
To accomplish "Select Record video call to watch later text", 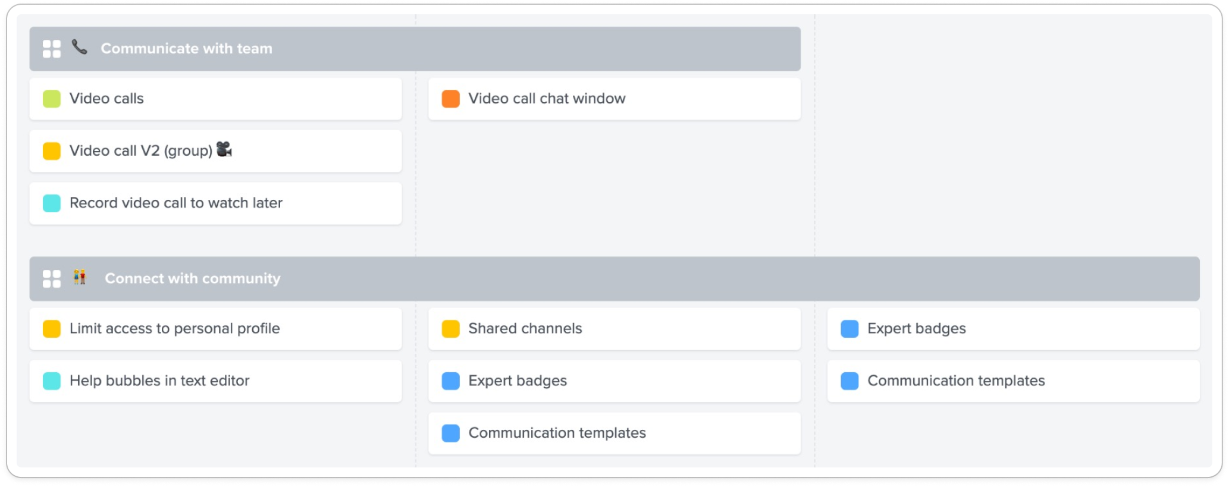I will point(175,203).
